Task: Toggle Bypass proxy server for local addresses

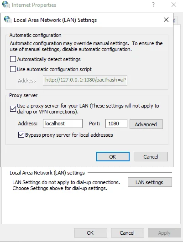Action: (x=21, y=135)
